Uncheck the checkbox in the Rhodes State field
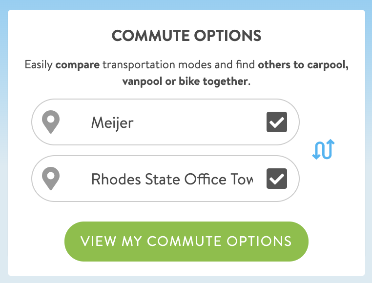Image resolution: width=372 pixels, height=283 pixels. [277, 179]
